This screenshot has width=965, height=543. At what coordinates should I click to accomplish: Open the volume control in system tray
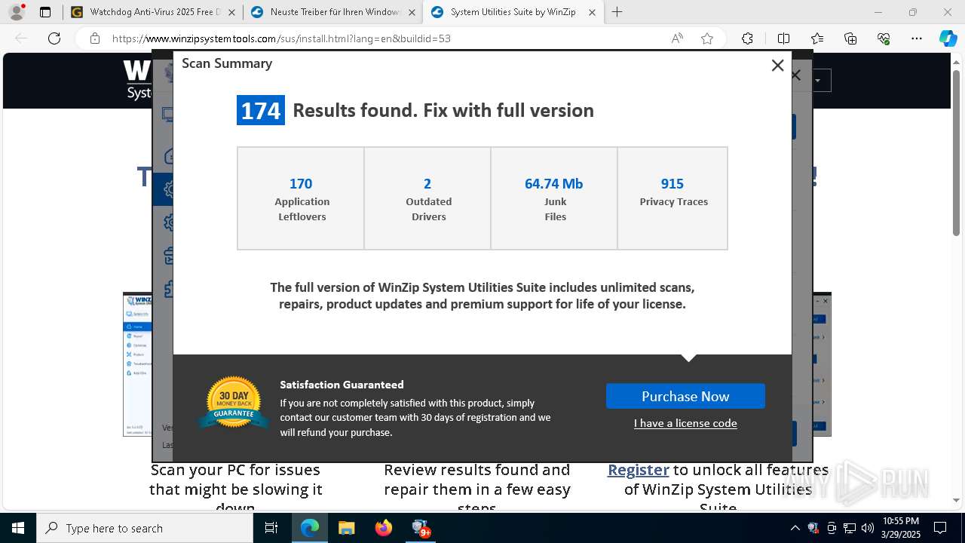click(x=868, y=528)
